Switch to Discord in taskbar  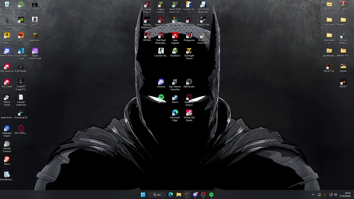point(195,195)
